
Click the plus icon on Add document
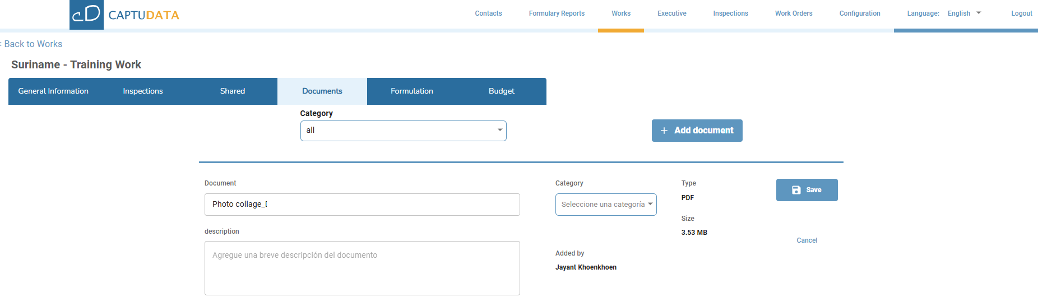tap(664, 131)
